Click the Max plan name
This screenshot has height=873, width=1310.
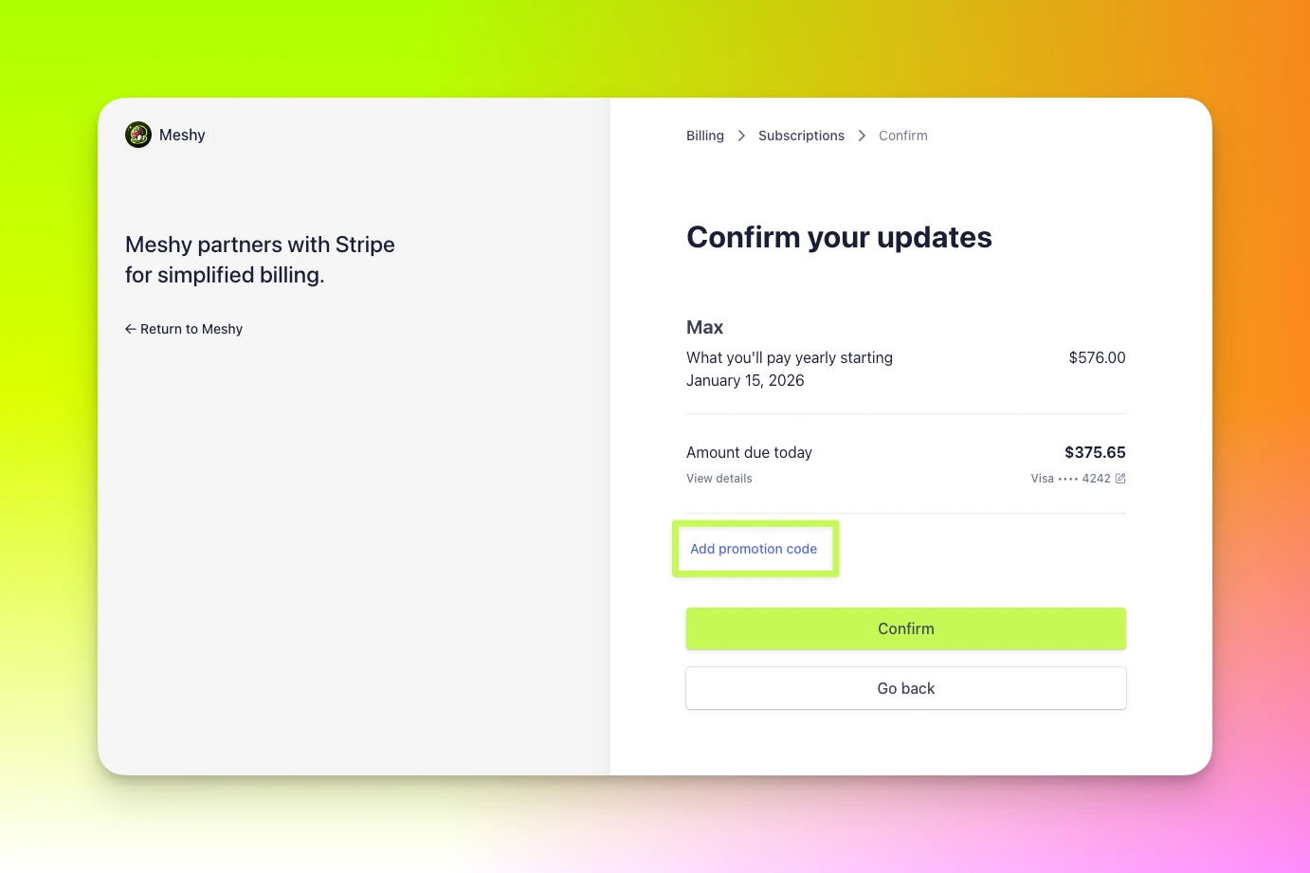click(x=705, y=327)
